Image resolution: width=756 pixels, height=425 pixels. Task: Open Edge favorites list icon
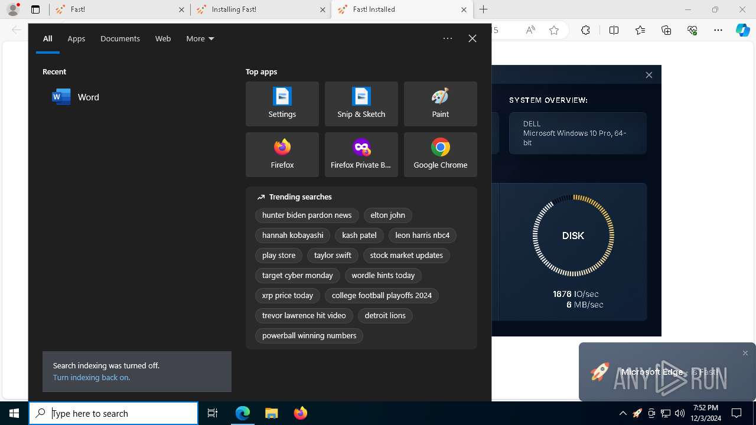pos(640,30)
